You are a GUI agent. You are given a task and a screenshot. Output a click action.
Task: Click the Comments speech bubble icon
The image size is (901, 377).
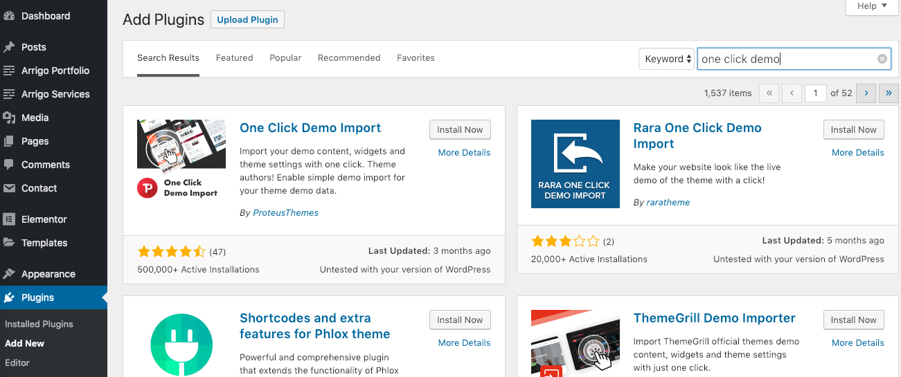tap(9, 165)
